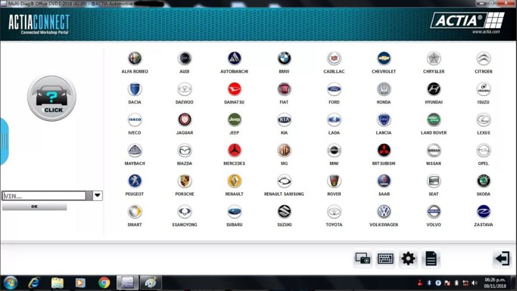Open the screenshot capture tool
Image resolution: width=517 pixels, height=291 pixels.
point(363,259)
